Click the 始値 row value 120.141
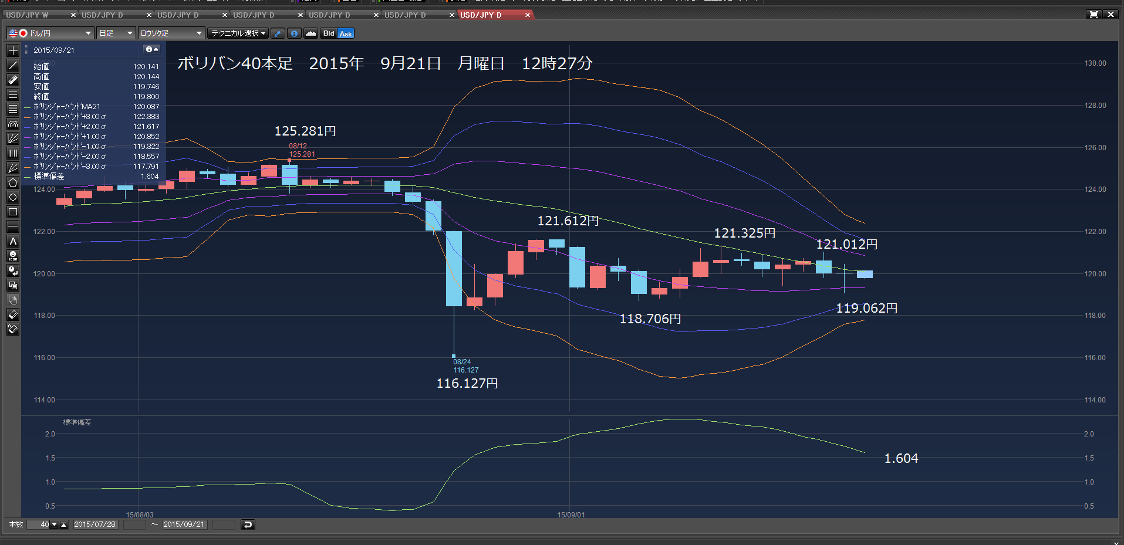Image resolution: width=1124 pixels, height=545 pixels. (146, 67)
